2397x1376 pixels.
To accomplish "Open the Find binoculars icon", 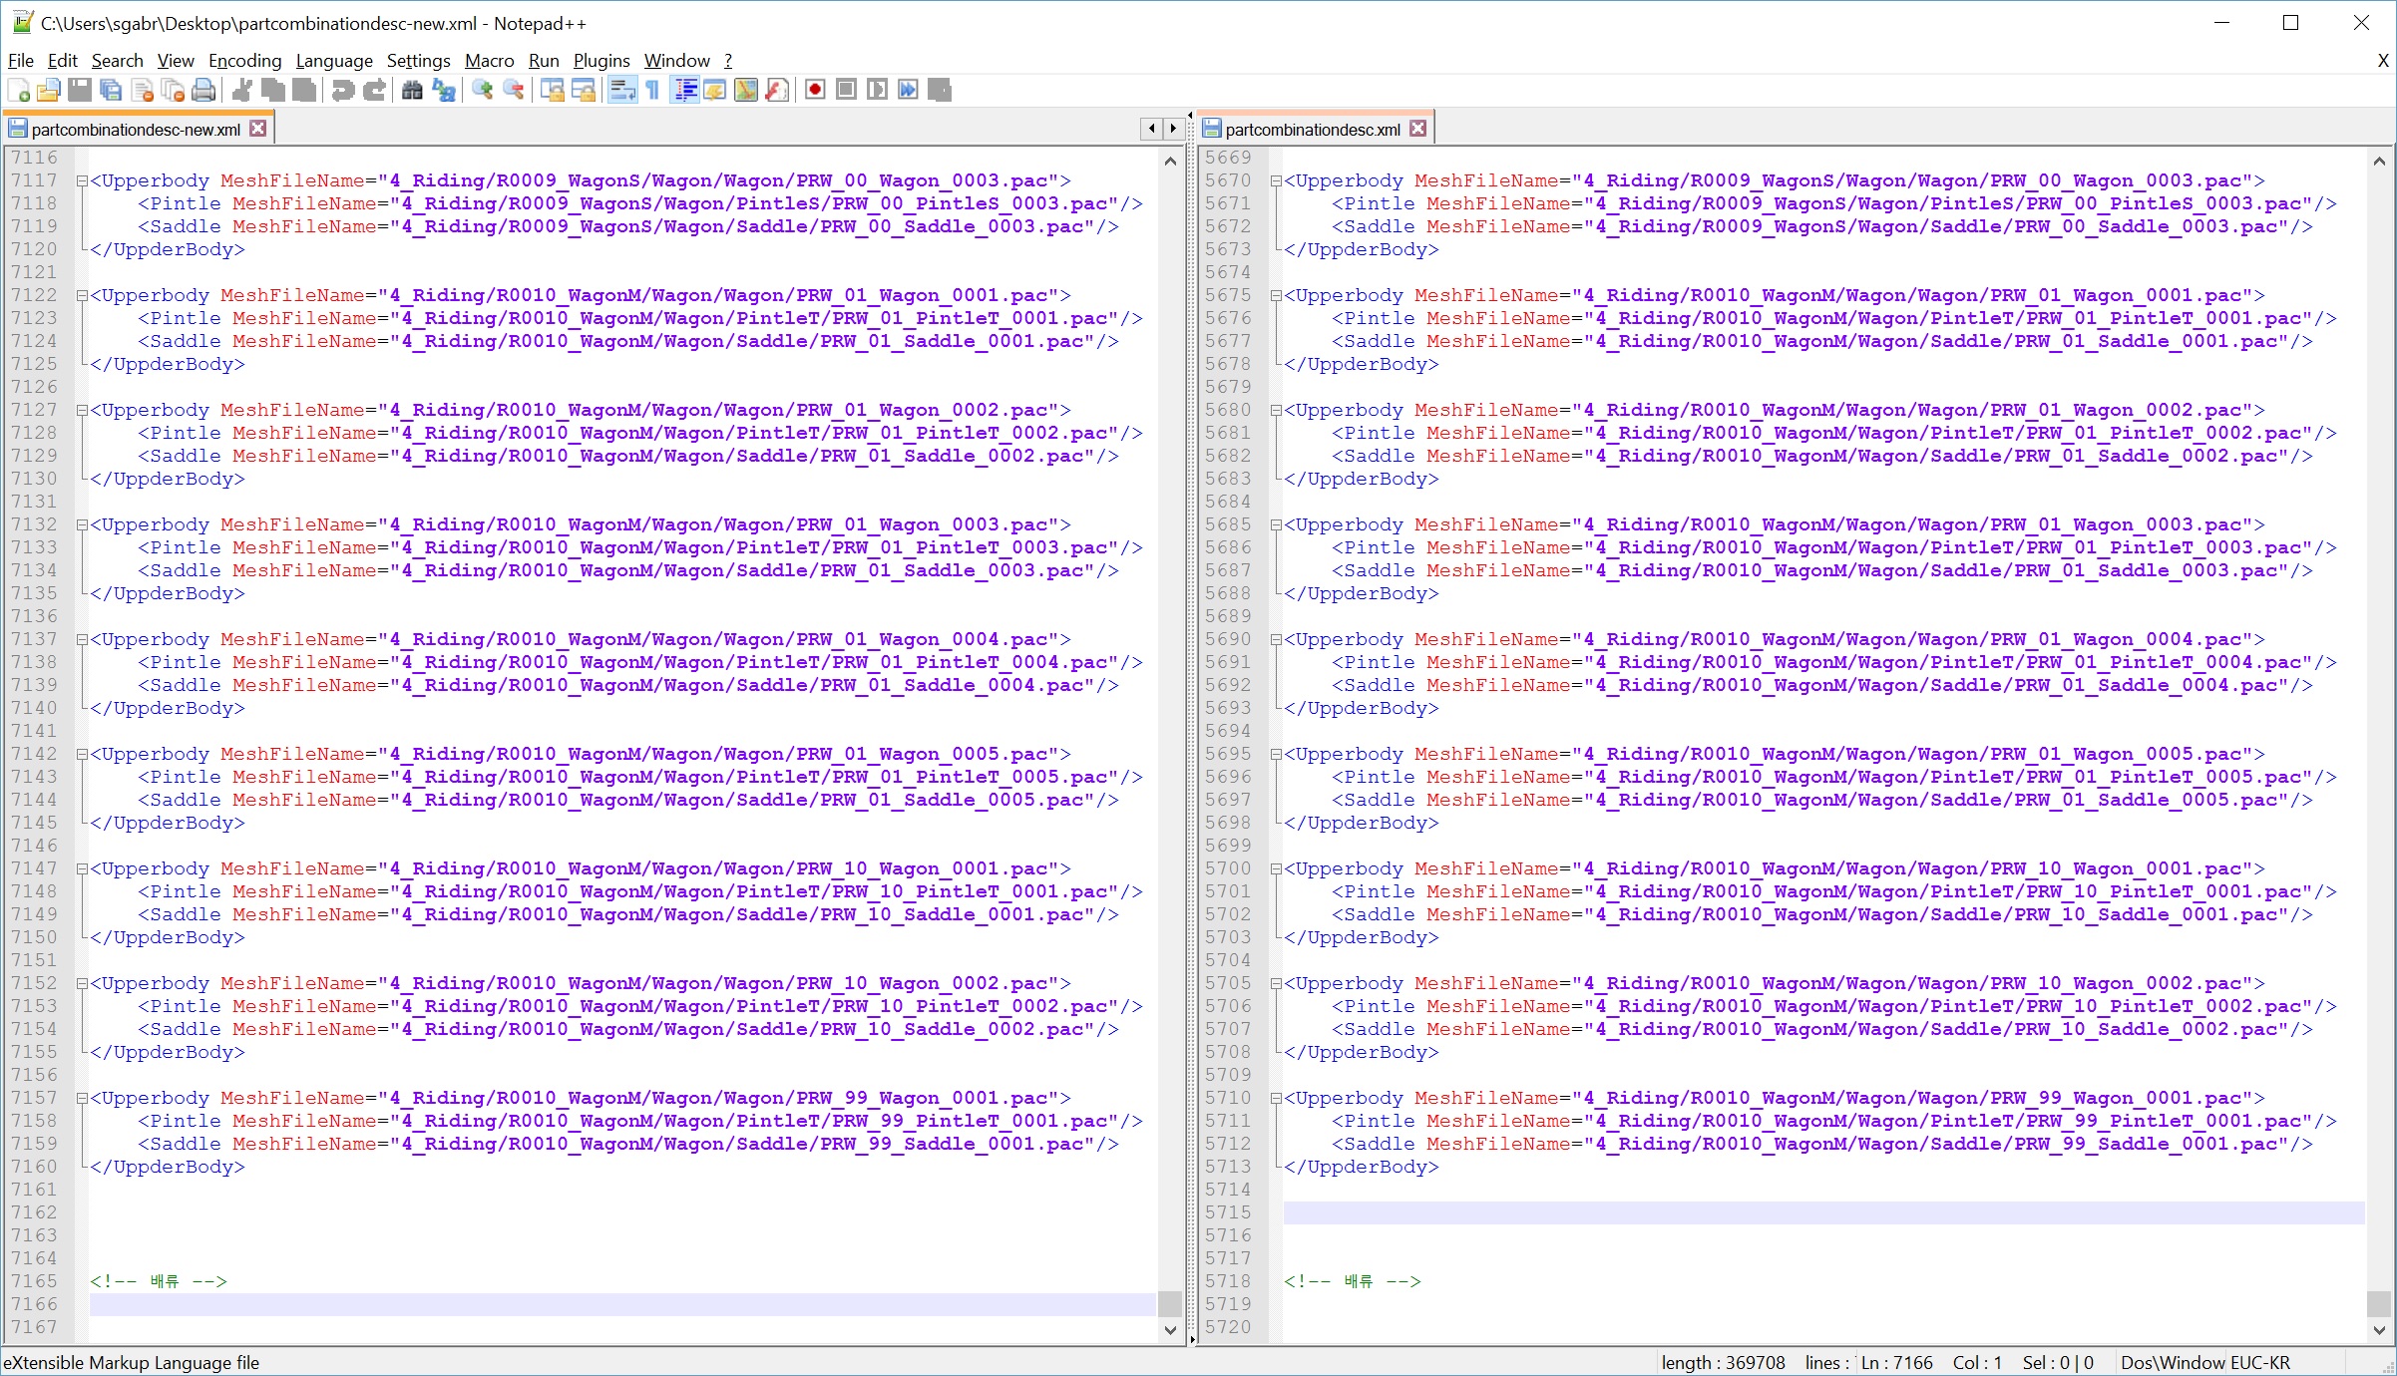I will click(x=412, y=91).
